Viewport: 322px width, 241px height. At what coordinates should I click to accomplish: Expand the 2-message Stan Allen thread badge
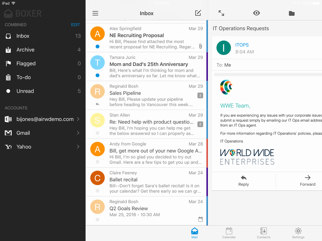point(200,124)
